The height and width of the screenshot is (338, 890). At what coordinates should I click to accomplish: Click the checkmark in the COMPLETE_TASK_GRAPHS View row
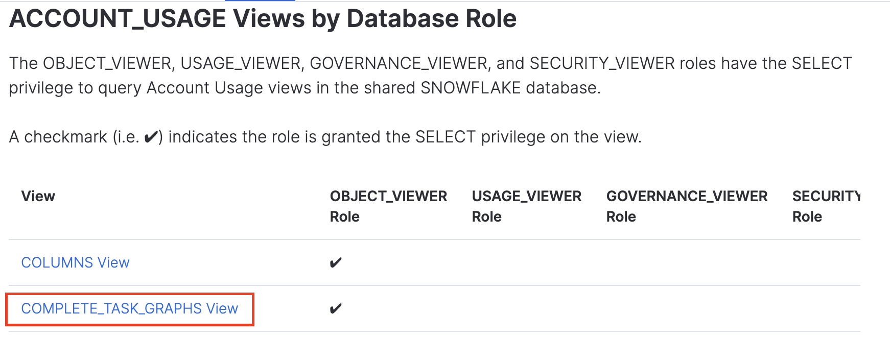coord(336,309)
